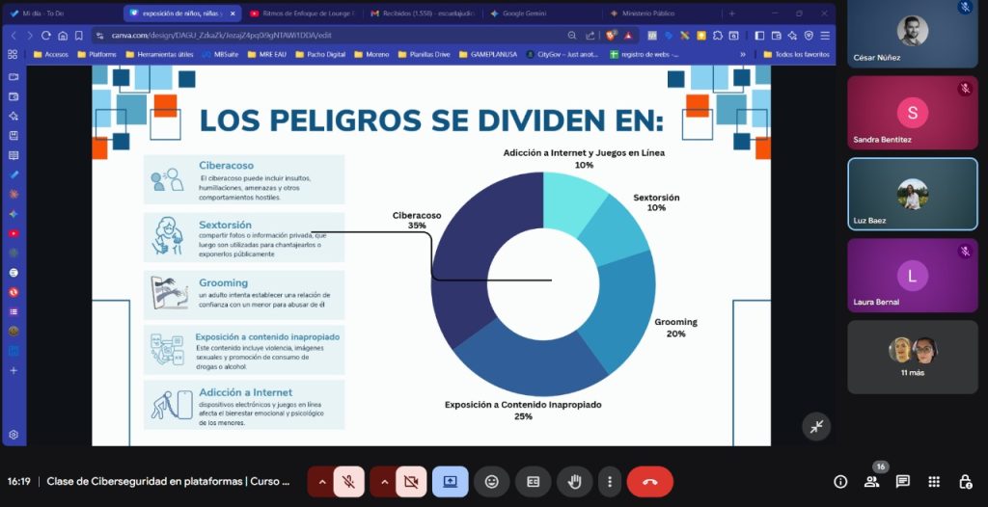Raise your hand
This screenshot has width=988, height=507.
coord(574,481)
